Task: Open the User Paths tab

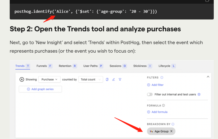Action: pyautogui.click(x=93, y=66)
